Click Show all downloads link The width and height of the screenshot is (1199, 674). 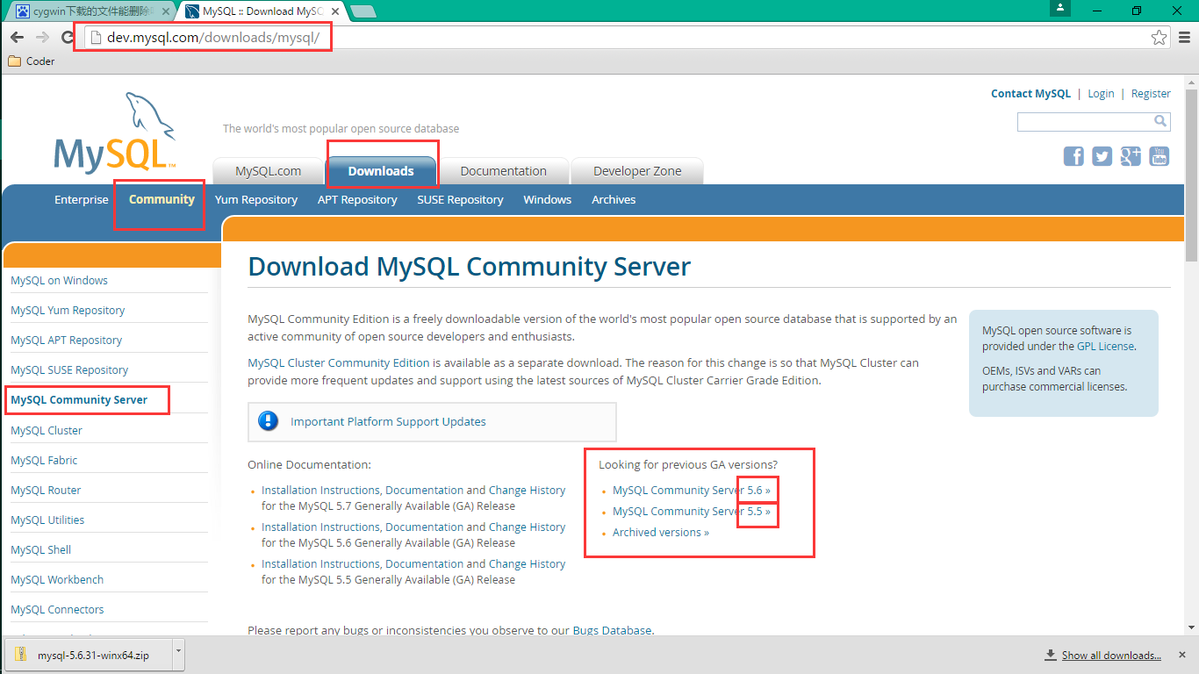click(x=1110, y=655)
